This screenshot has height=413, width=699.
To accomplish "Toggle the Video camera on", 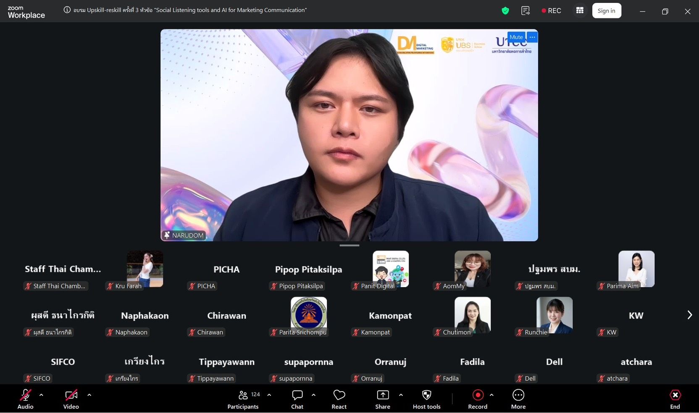I will tap(71, 399).
